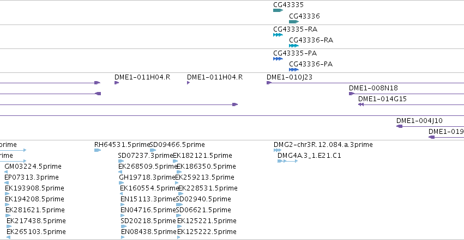Select the DME1-004J10 clone arrow
The width and height of the screenshot is (464, 240).
400,126
